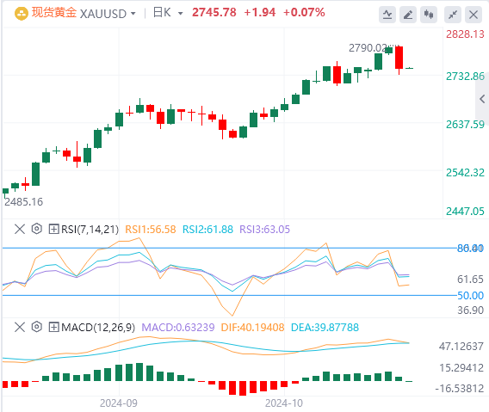489x412 pixels.
Task: Expand the RSI panel plus icon
Action: pyautogui.click(x=53, y=230)
